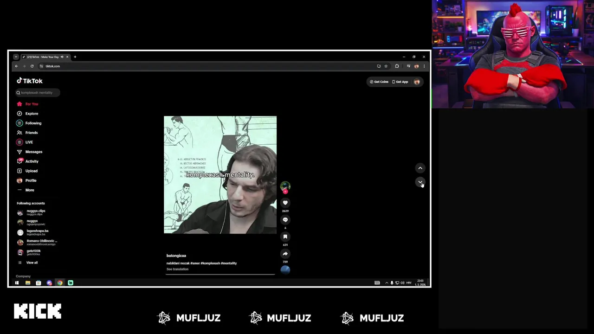Switch HRV keyboard language in taskbar
This screenshot has width=594, height=334.
[409, 283]
